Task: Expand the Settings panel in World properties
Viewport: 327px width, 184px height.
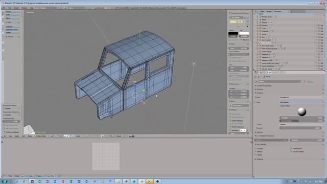Action: (259, 159)
